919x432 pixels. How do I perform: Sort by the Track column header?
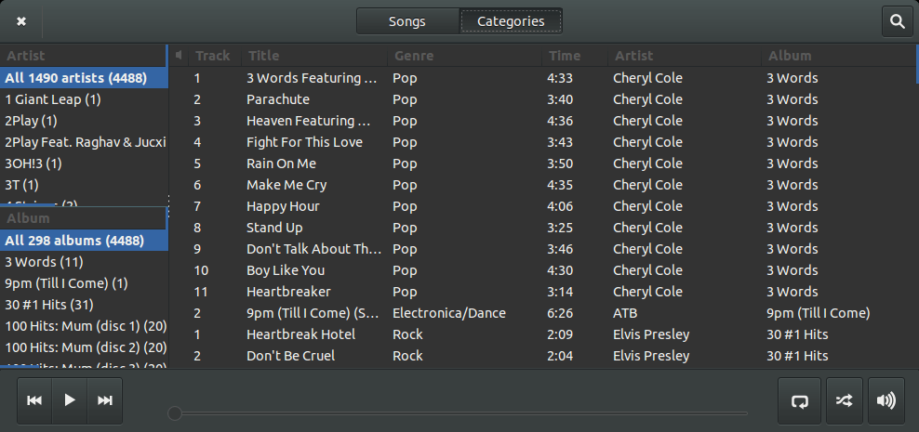tap(215, 56)
